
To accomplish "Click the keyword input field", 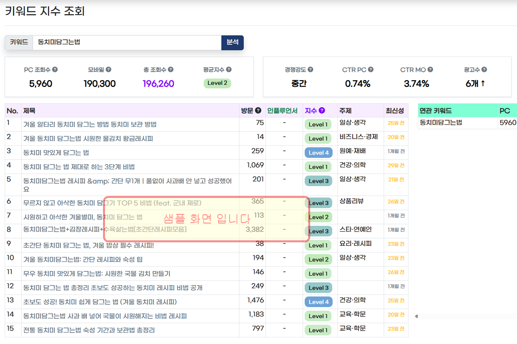I will (x=127, y=42).
